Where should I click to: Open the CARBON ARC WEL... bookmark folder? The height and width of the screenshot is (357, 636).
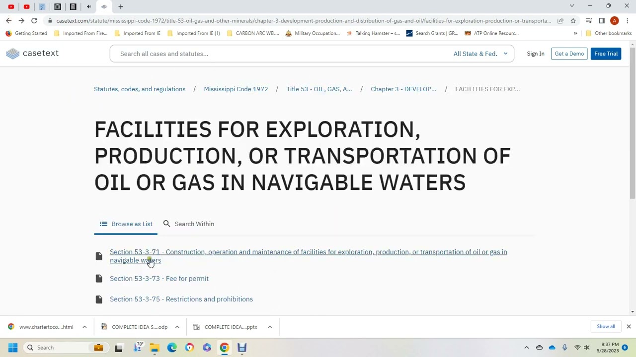pyautogui.click(x=253, y=33)
